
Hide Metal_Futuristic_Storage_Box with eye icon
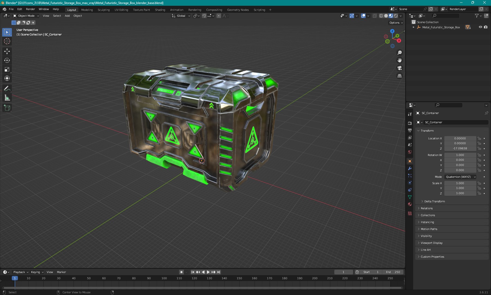click(x=480, y=27)
